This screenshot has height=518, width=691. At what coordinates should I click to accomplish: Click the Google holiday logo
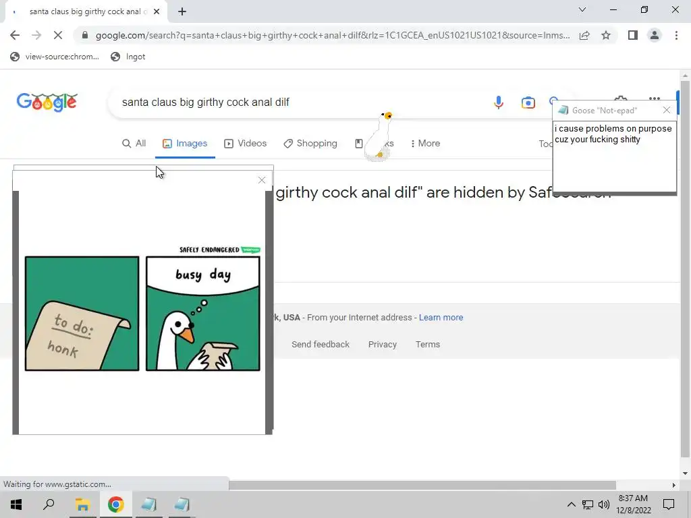tap(47, 103)
